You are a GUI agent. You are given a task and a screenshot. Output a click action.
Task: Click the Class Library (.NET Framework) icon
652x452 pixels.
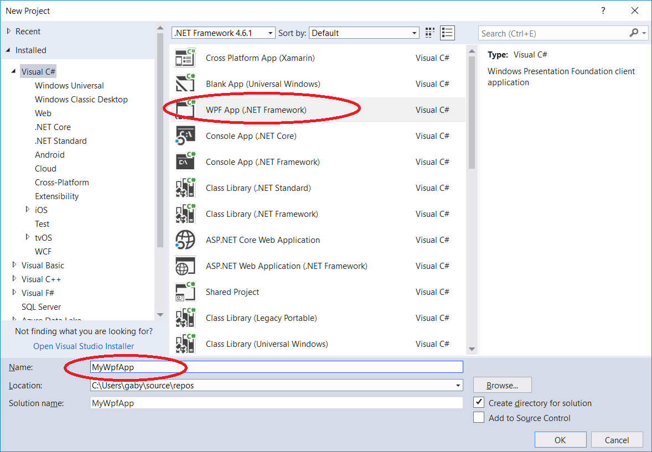185,214
